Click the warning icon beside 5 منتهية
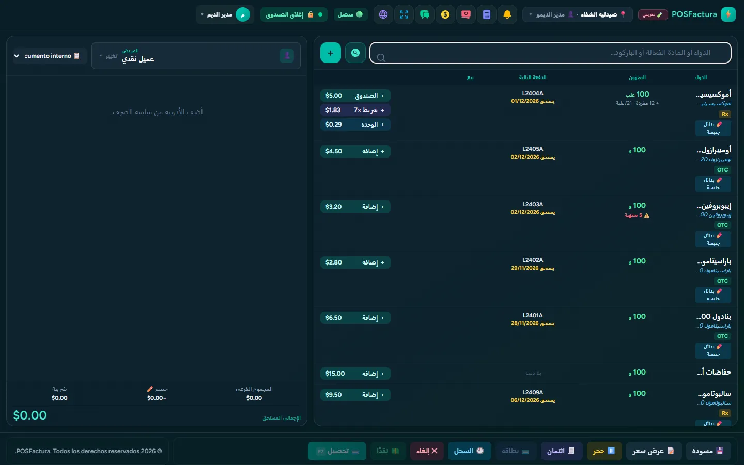Viewport: 744px width, 465px height. click(647, 215)
